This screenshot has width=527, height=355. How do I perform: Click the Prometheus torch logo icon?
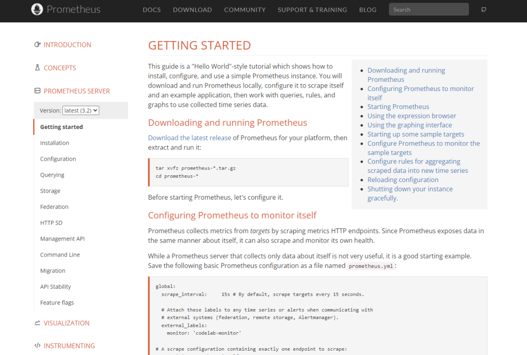[37, 9]
